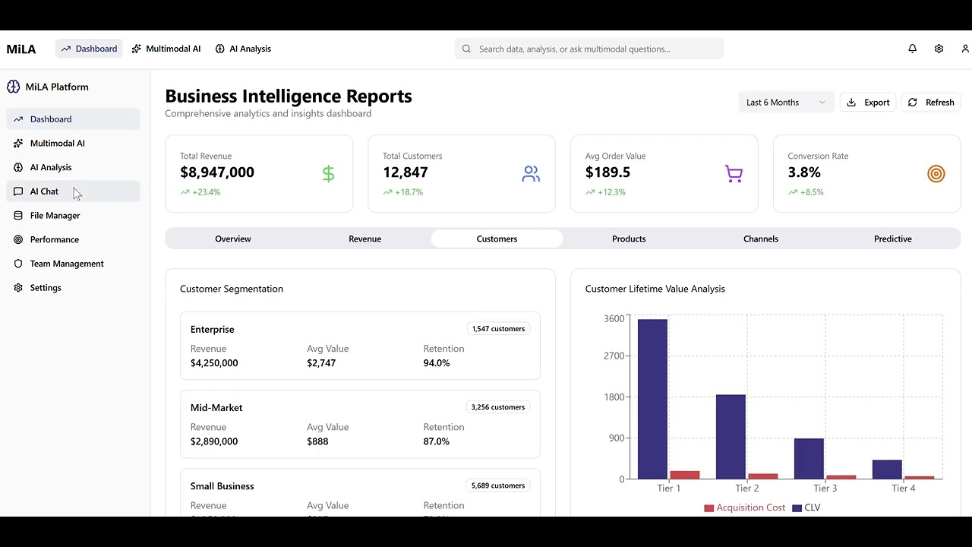The height and width of the screenshot is (547, 972).
Task: Switch to the Predictive tab
Action: pyautogui.click(x=893, y=239)
